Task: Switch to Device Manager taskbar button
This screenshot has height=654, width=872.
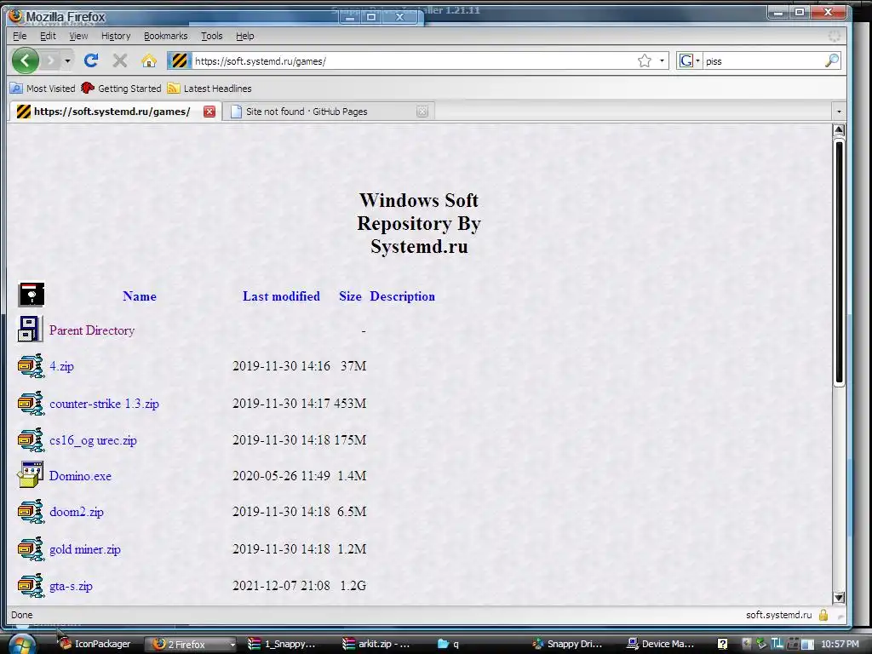Action: 662,644
